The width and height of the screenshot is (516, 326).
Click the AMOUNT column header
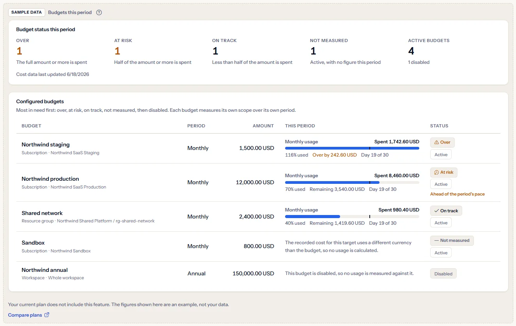263,126
